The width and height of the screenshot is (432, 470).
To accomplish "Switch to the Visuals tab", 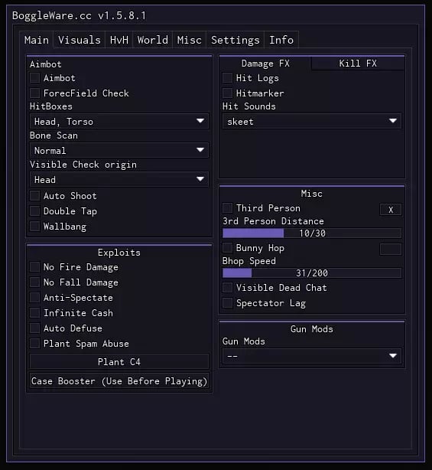I will point(80,40).
